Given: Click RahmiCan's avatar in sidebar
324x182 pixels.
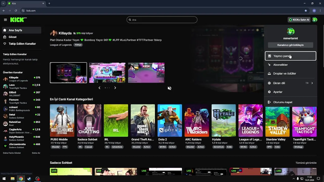Looking at the screenshot, I should 5,124.
